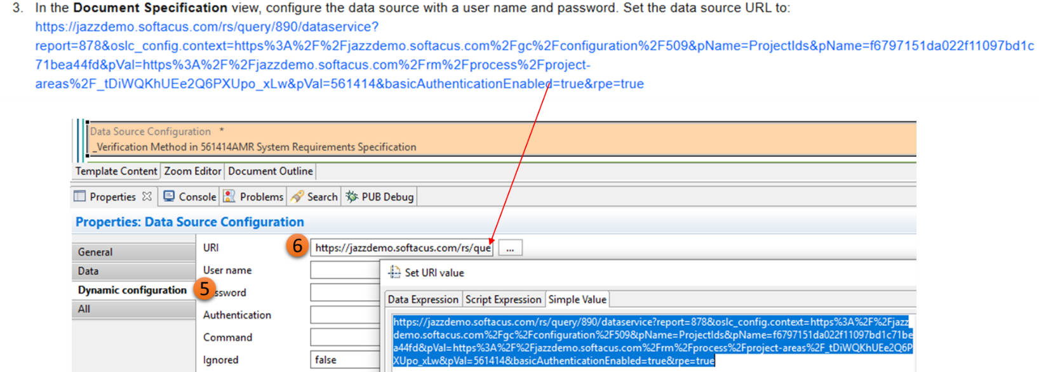Switch to the Script Expression tab

click(x=503, y=300)
